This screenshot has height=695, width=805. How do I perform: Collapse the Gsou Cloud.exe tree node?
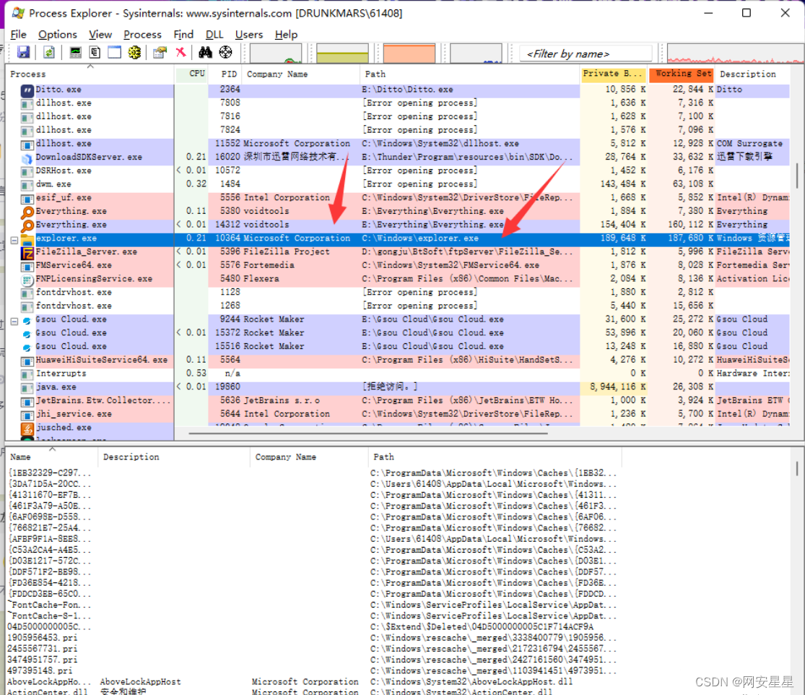(x=14, y=321)
